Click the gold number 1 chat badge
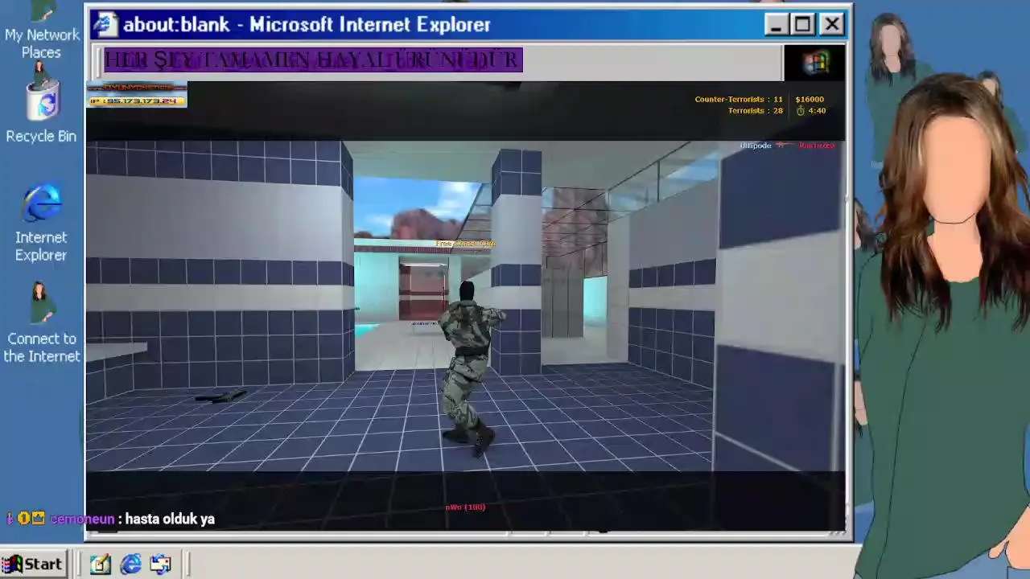This screenshot has width=1030, height=579. point(23,519)
